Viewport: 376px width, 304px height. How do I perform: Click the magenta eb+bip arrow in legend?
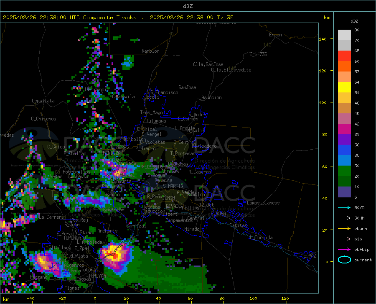coord(344,250)
